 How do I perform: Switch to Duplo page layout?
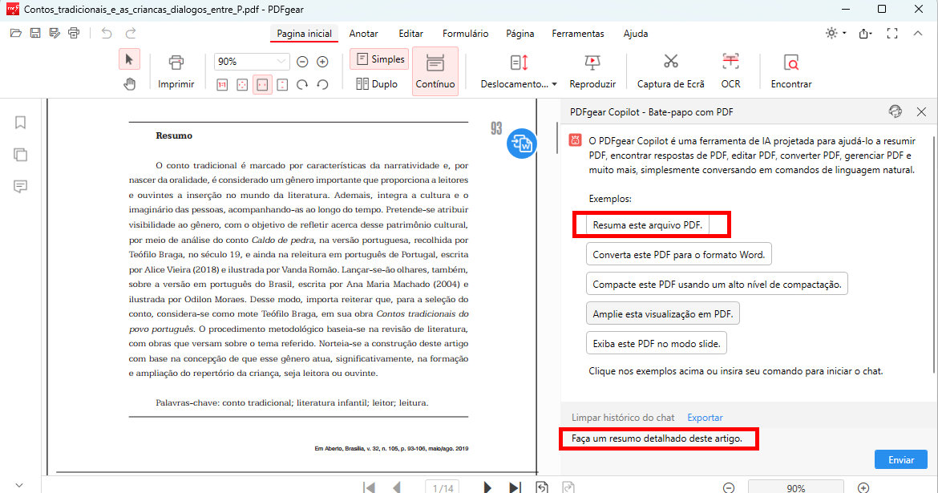377,83
